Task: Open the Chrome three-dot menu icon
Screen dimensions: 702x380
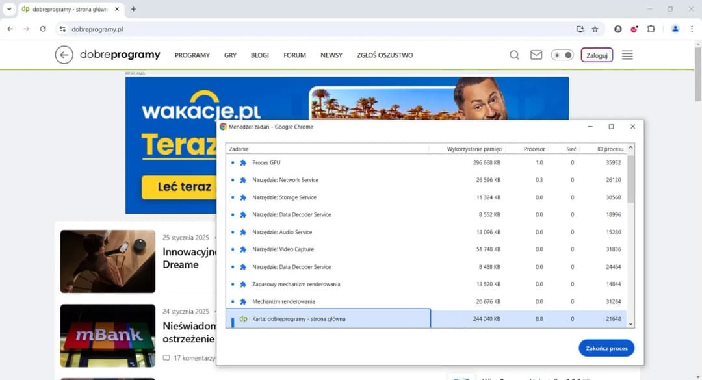Action: (692, 29)
